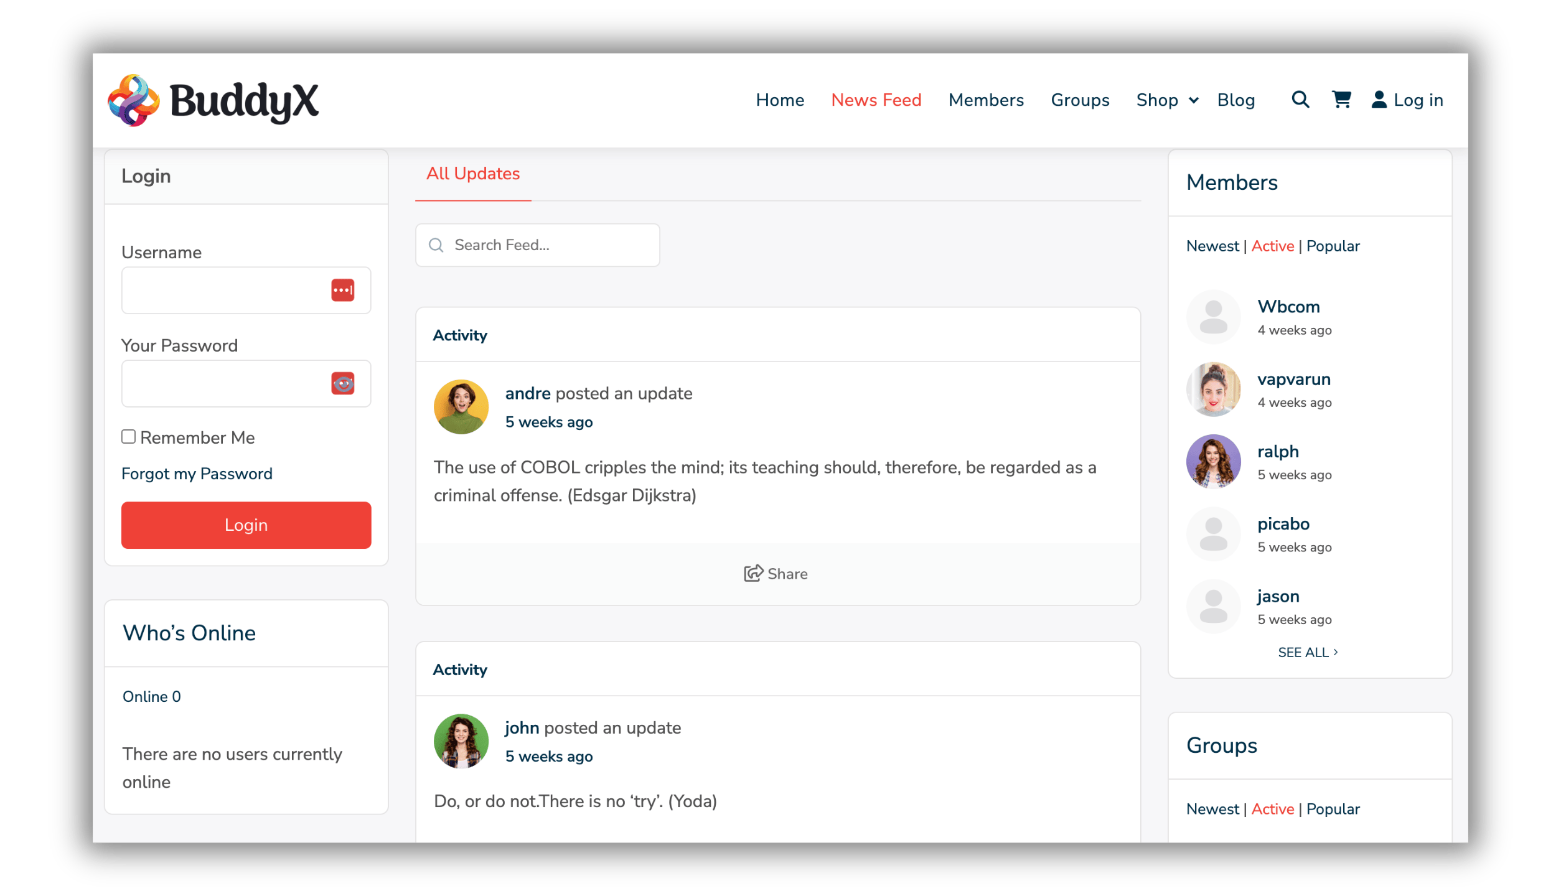1561x896 pixels.
Task: Open the shopping cart icon
Action: tap(1341, 100)
